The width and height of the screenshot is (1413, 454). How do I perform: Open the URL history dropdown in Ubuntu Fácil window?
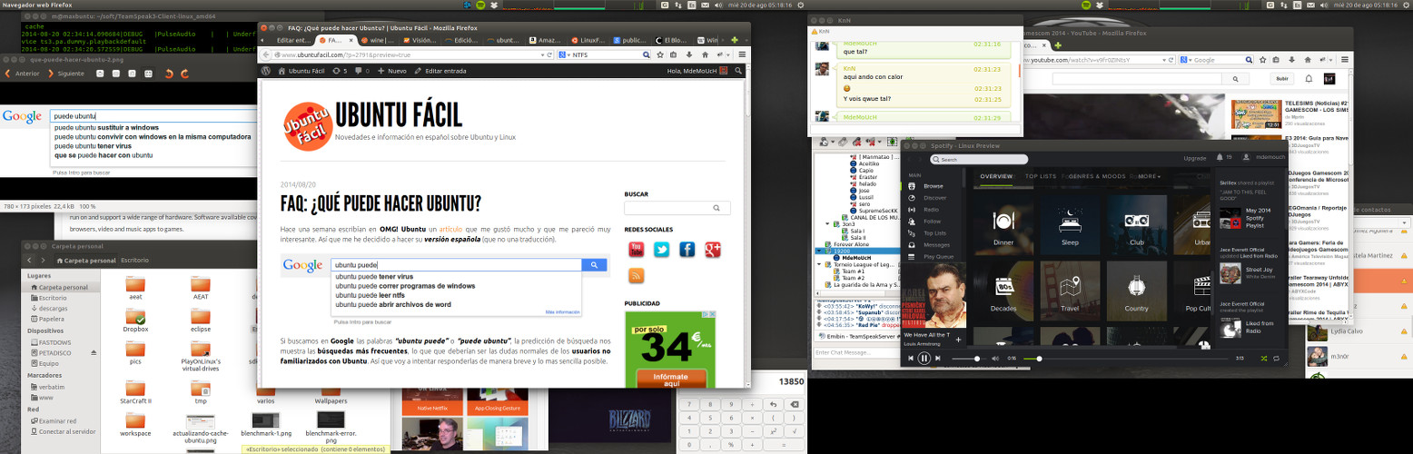pyautogui.click(x=542, y=54)
